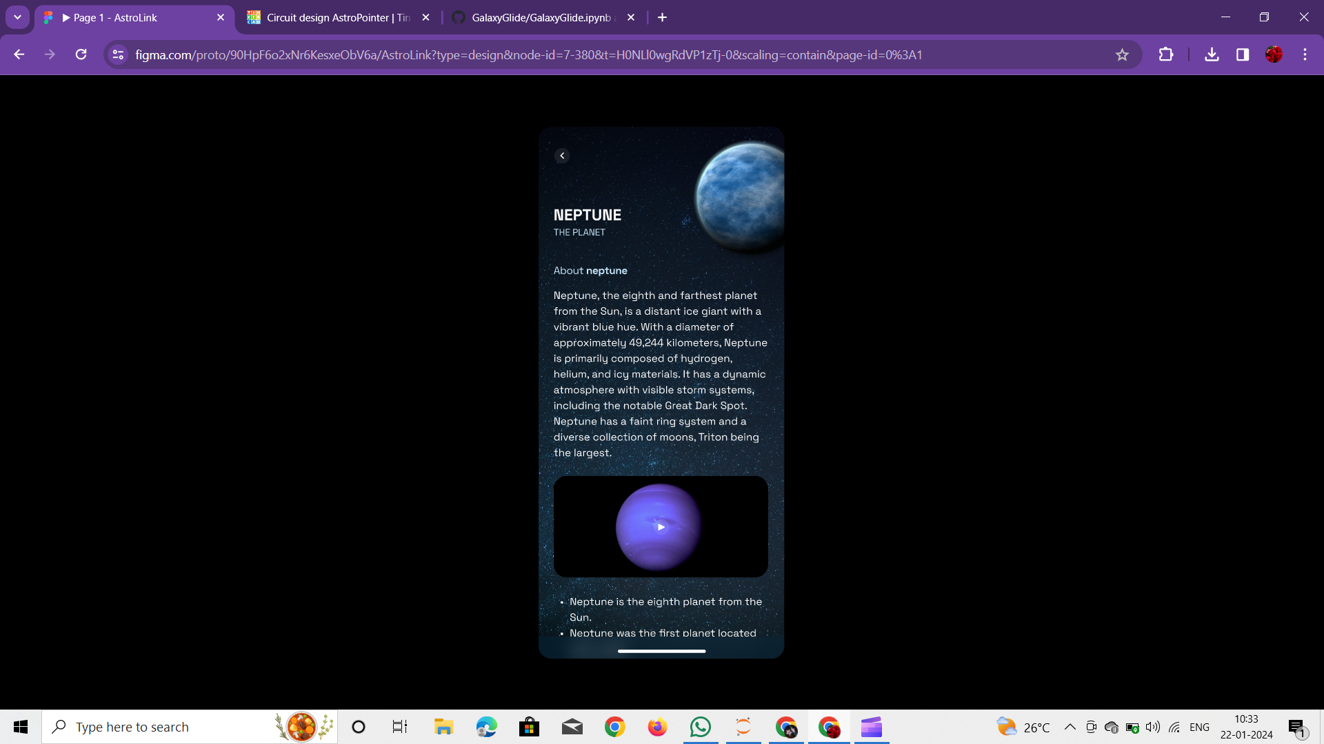The width and height of the screenshot is (1324, 744).
Task: Click the blue Neptune planet image
Action: (x=741, y=198)
